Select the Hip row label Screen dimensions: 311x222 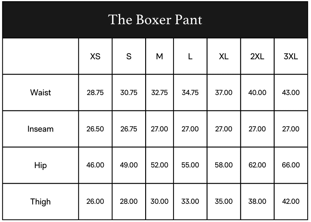(40, 165)
